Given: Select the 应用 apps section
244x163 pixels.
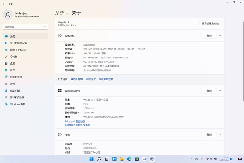Looking at the screenshot, I should coord(13,63).
